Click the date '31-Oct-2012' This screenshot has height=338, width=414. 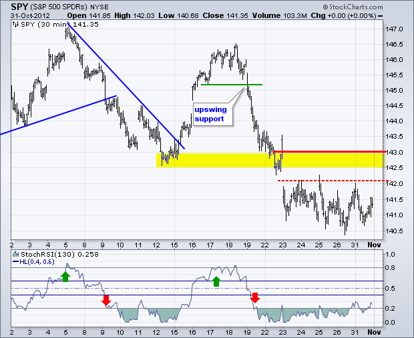[30, 15]
